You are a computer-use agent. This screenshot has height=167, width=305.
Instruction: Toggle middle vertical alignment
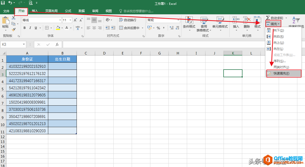click(x=94, y=20)
